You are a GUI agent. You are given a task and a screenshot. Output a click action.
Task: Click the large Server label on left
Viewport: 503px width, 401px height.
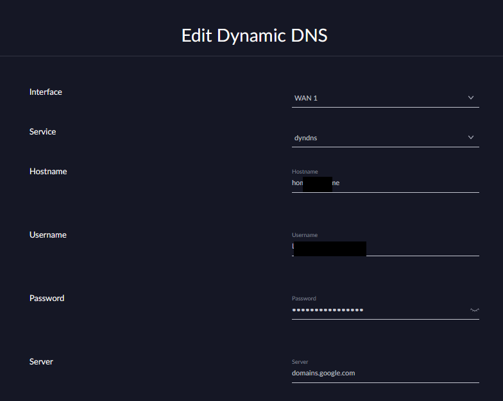coord(41,362)
